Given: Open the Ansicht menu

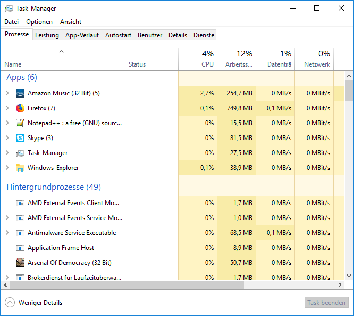Looking at the screenshot, I should click(x=71, y=22).
